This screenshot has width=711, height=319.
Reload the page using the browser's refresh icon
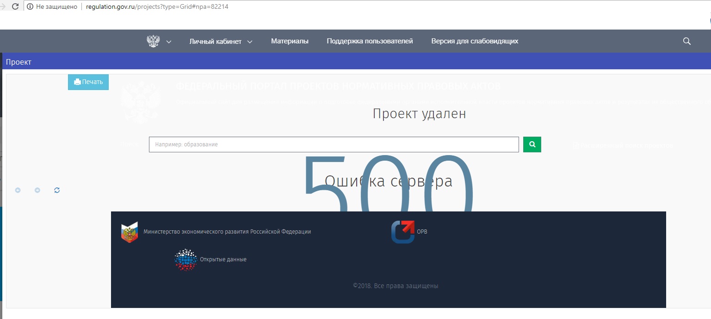pos(15,7)
